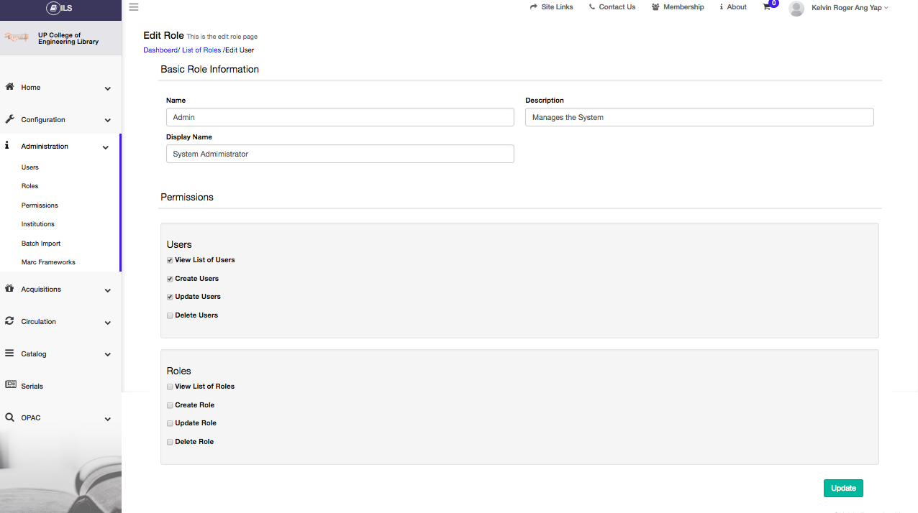Screen dimensions: 918x513
Task: Open the shopping cart icon
Action: pyautogui.click(x=767, y=7)
